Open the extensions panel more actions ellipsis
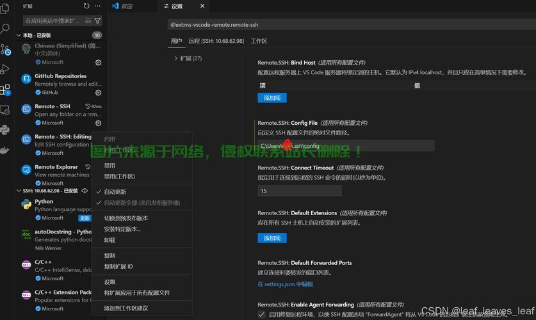This screenshot has width=536, height=320. click(x=98, y=6)
